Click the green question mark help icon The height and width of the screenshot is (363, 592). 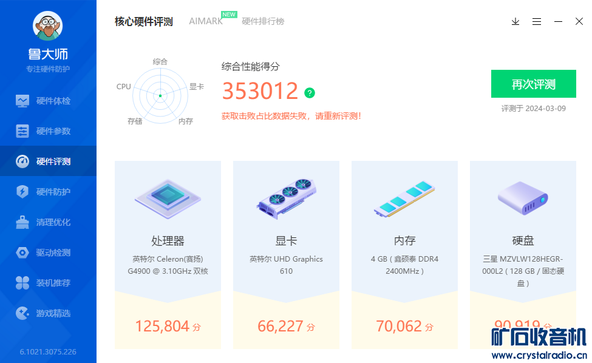310,93
